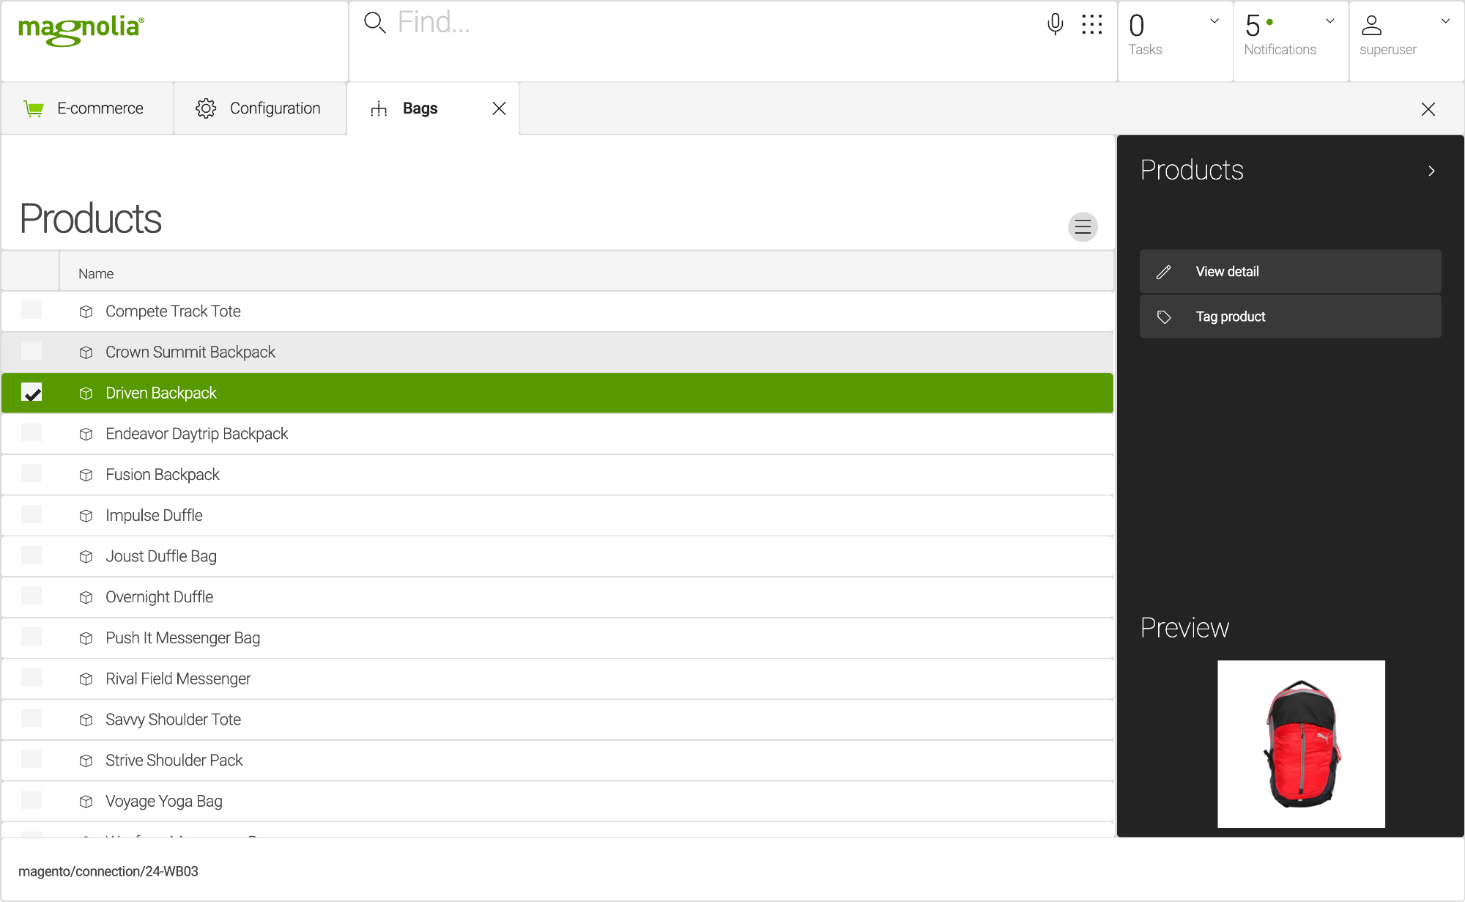Screen dimensions: 1465x902
Task: Enable the Crown Summit Backpack checkbox
Action: (x=30, y=350)
